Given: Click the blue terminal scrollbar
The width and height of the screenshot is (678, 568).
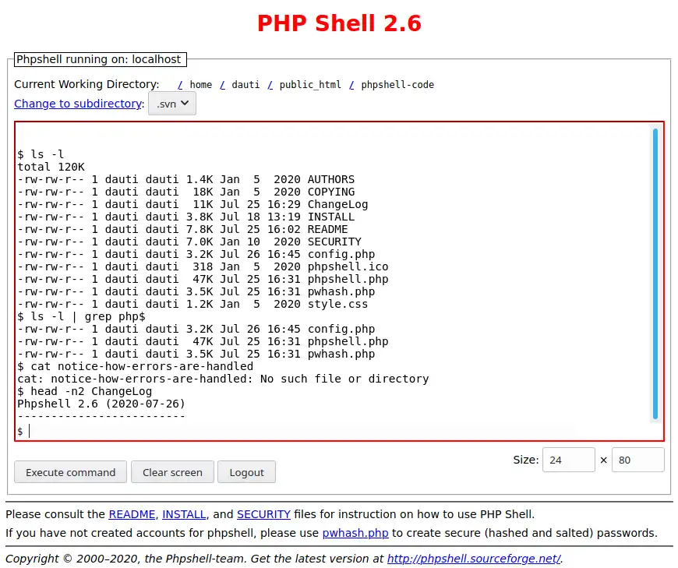Looking at the screenshot, I should point(655,273).
